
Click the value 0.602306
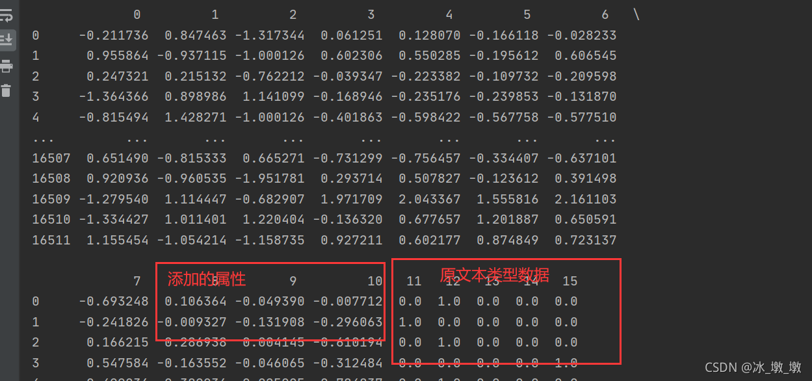coord(352,56)
